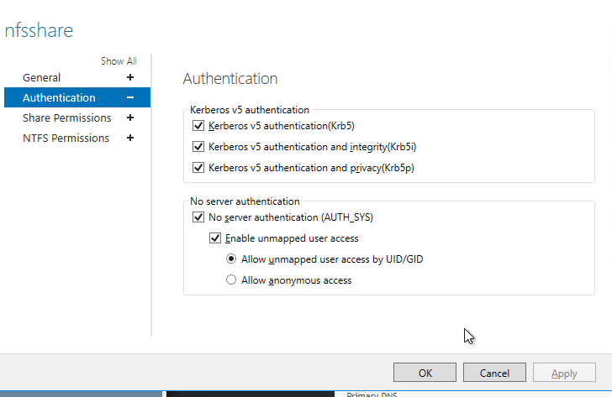Collapse the Authentication section minus icon

click(x=130, y=97)
